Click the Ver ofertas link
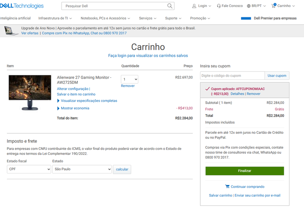This screenshot has height=207, width=304. coord(30,33)
